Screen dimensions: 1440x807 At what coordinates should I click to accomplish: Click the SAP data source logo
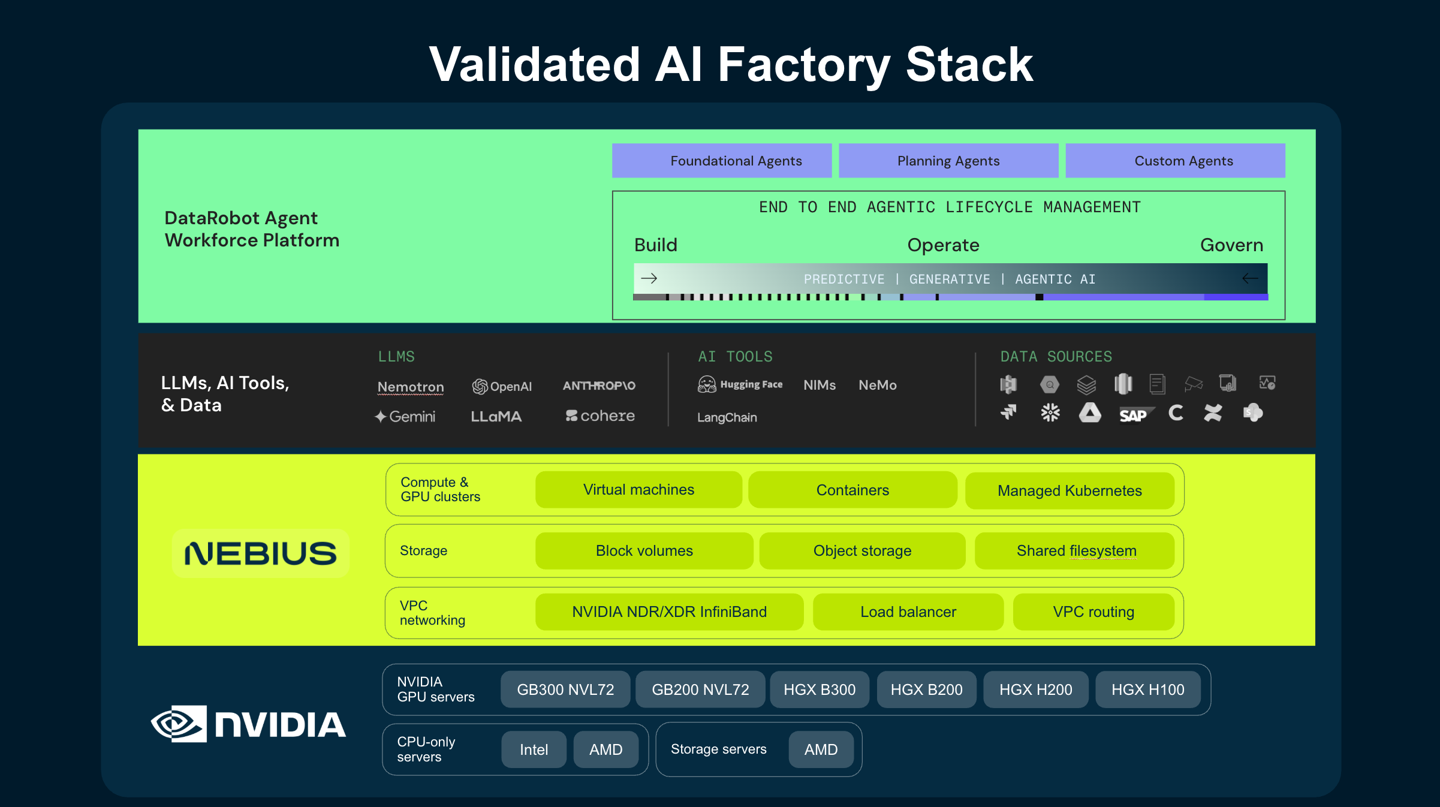1134,415
